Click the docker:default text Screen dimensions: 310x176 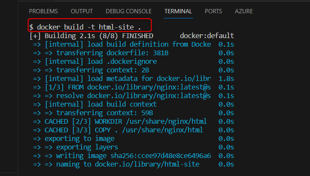pyautogui.click(x=207, y=36)
